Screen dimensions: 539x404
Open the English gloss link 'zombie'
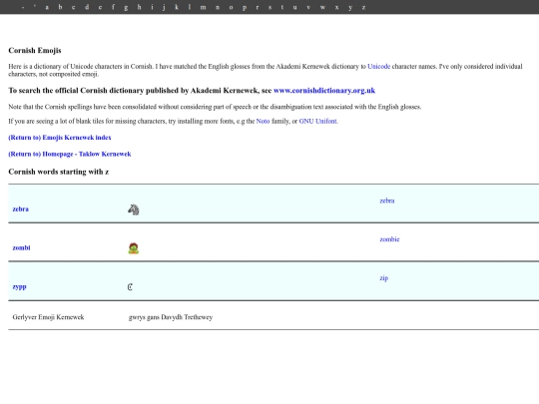click(x=389, y=239)
